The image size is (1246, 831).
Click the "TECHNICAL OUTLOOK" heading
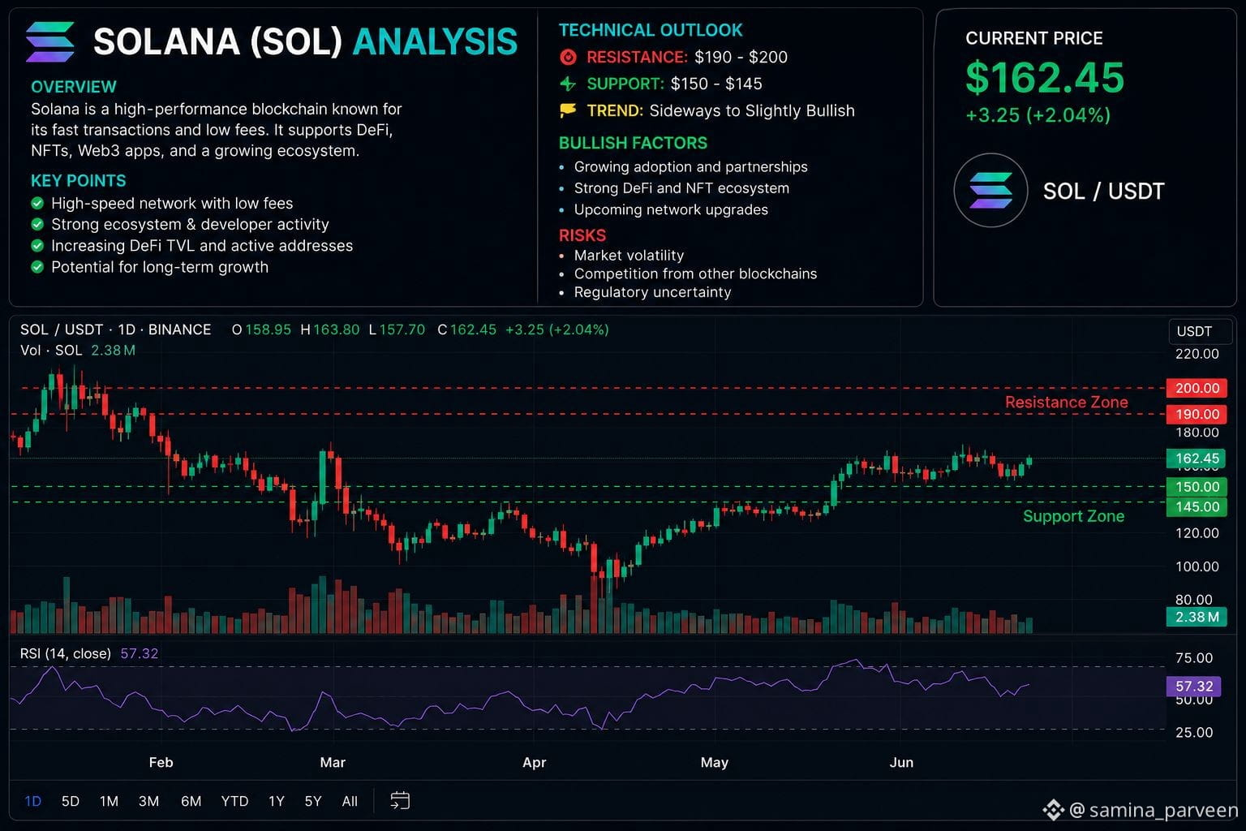click(x=651, y=30)
